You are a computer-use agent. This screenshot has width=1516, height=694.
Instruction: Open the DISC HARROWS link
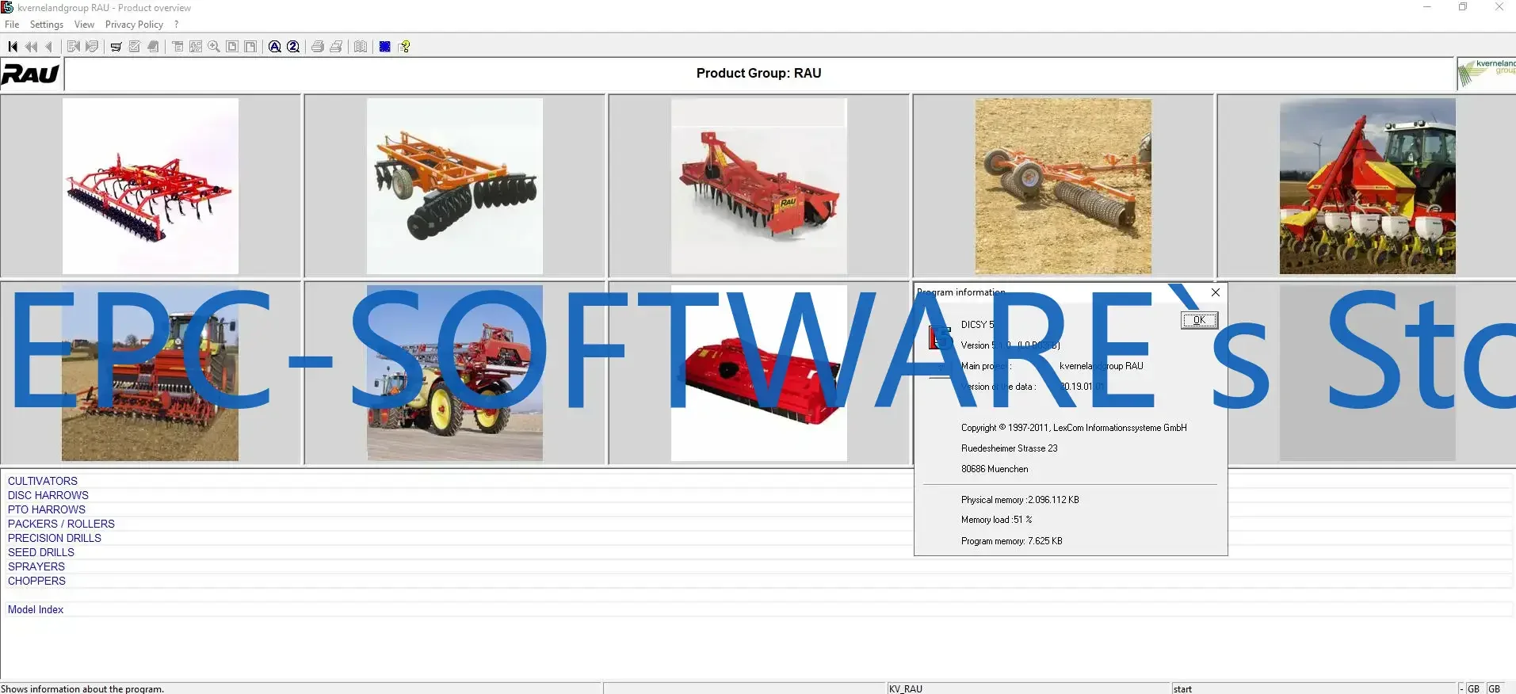point(48,495)
